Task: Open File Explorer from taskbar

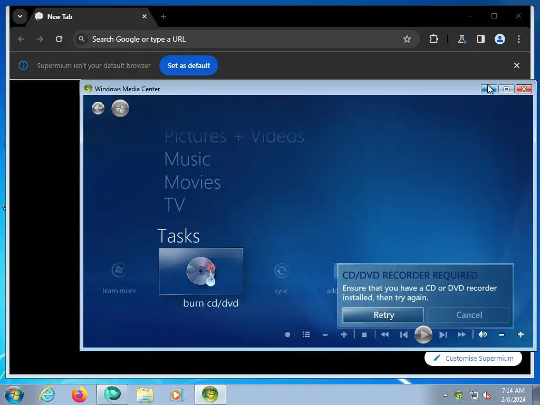Action: [145, 394]
